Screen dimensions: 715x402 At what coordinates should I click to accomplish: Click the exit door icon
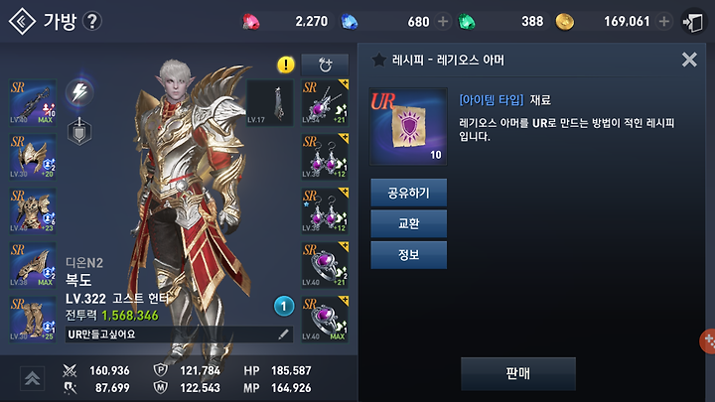[693, 22]
